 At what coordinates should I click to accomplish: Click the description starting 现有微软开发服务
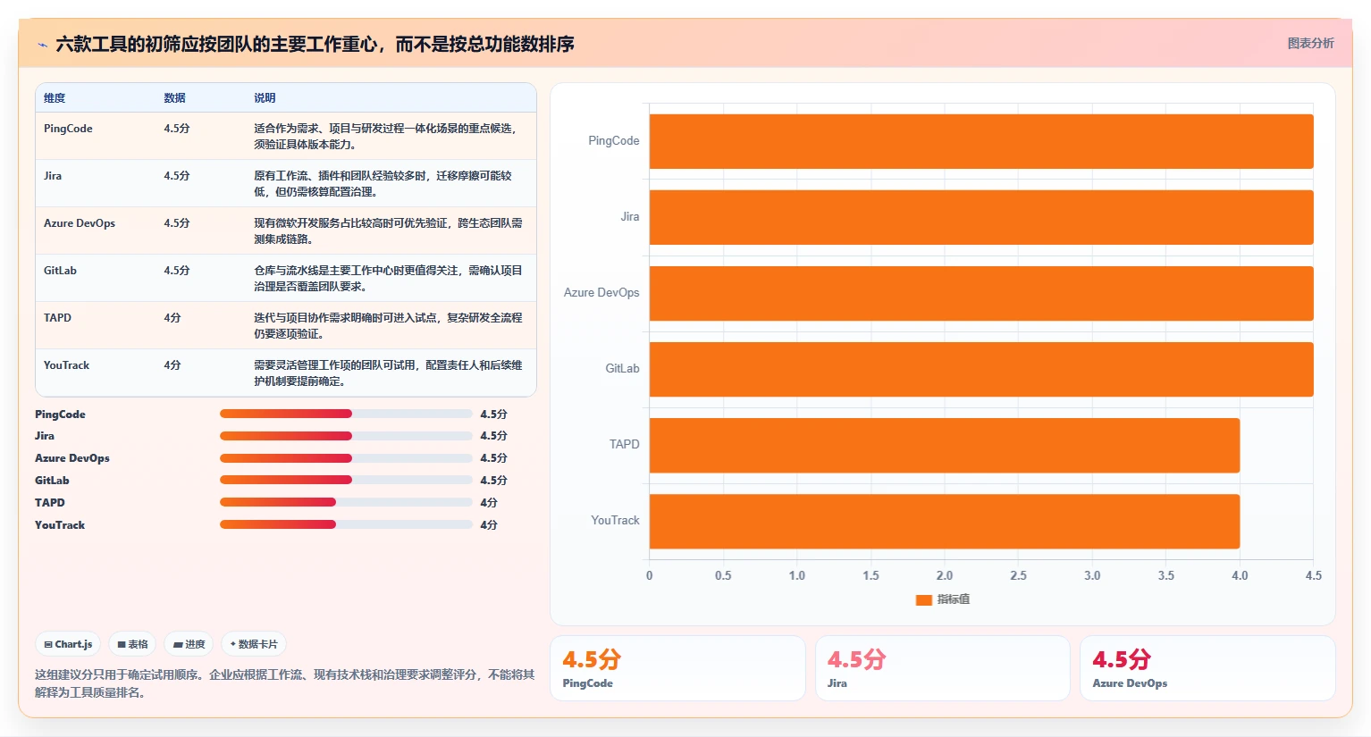pos(388,231)
